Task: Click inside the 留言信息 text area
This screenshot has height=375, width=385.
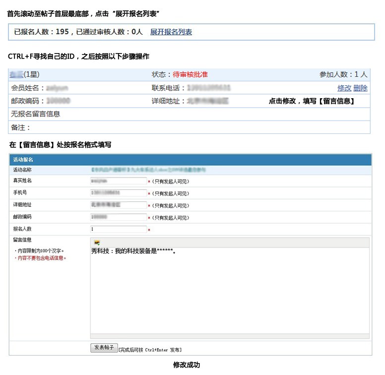Action: pyautogui.click(x=229, y=293)
